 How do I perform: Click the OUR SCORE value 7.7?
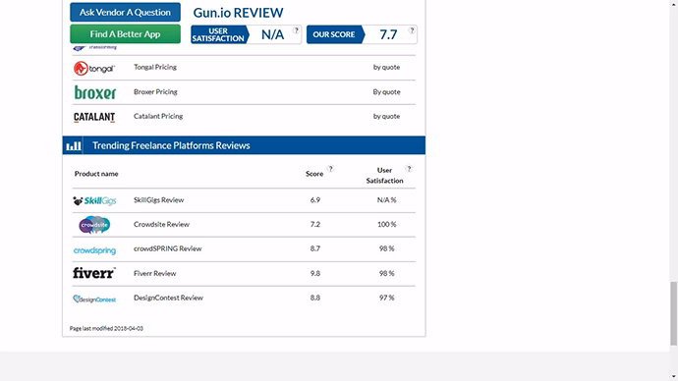coord(388,34)
